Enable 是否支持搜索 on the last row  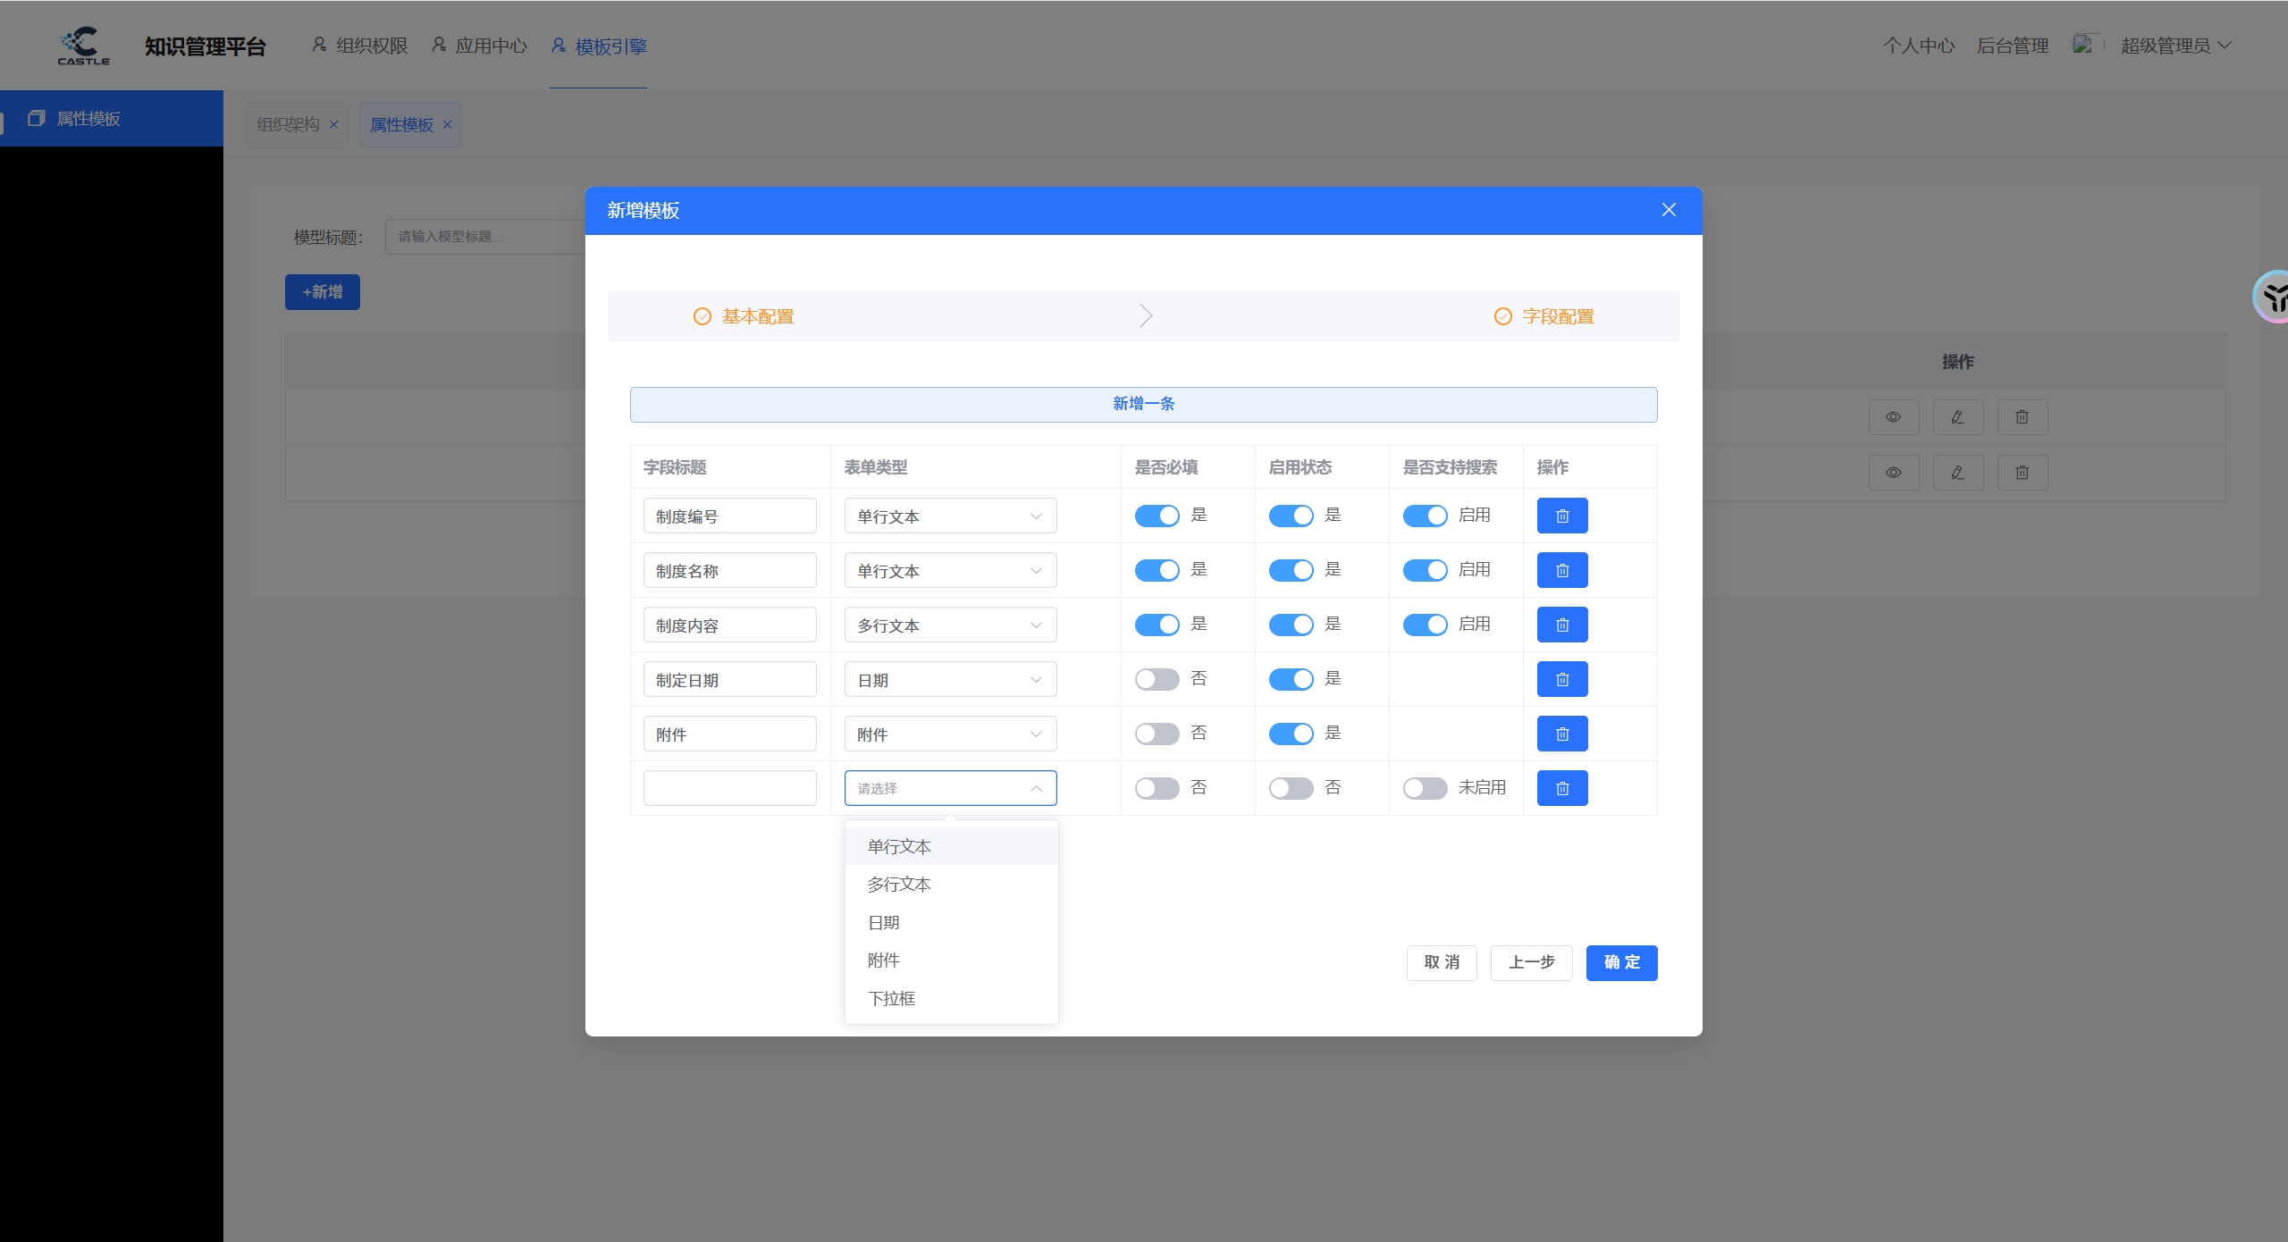[1425, 788]
